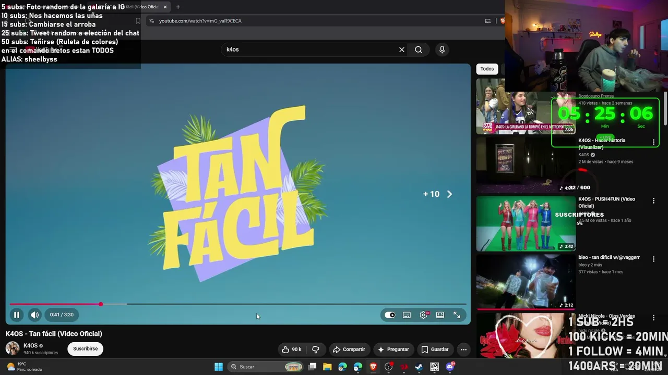Toggle the autoplay switch in the player
668x375 pixels.
pos(390,315)
